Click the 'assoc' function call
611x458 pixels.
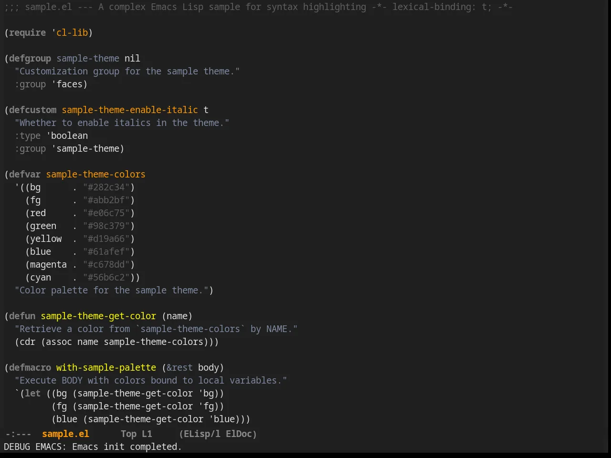coord(59,342)
